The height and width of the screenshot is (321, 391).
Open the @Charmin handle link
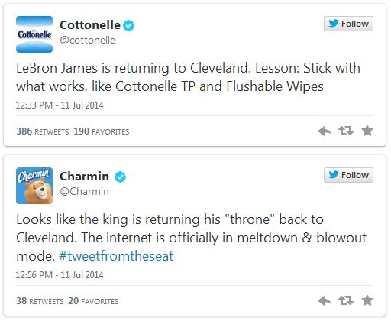(x=84, y=192)
